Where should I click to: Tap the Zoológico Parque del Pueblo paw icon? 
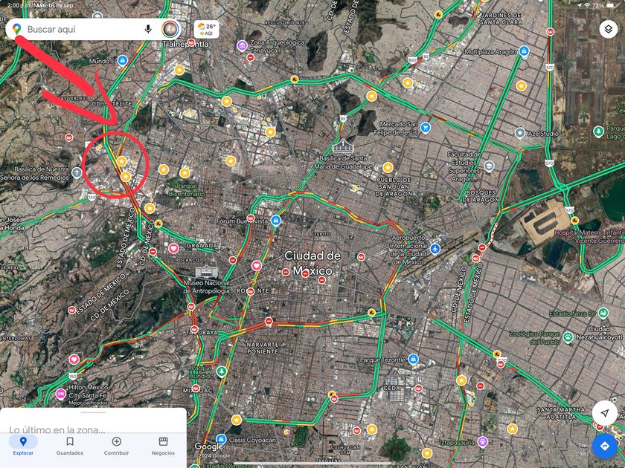point(568,338)
